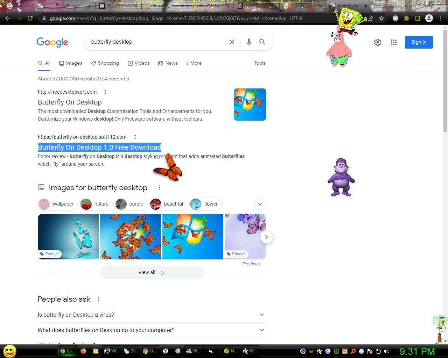Image resolution: width=448 pixels, height=358 pixels.
Task: Open the 'Butterfly On Desktop' link
Action: [70, 102]
